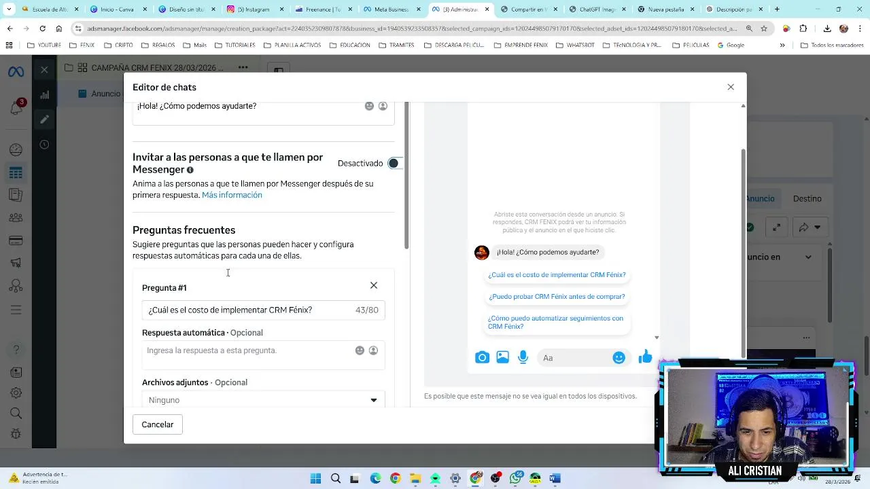Viewport: 870px width, 489px height.
Task: Click the thumbs-up like icon in preview
Action: pyautogui.click(x=645, y=357)
